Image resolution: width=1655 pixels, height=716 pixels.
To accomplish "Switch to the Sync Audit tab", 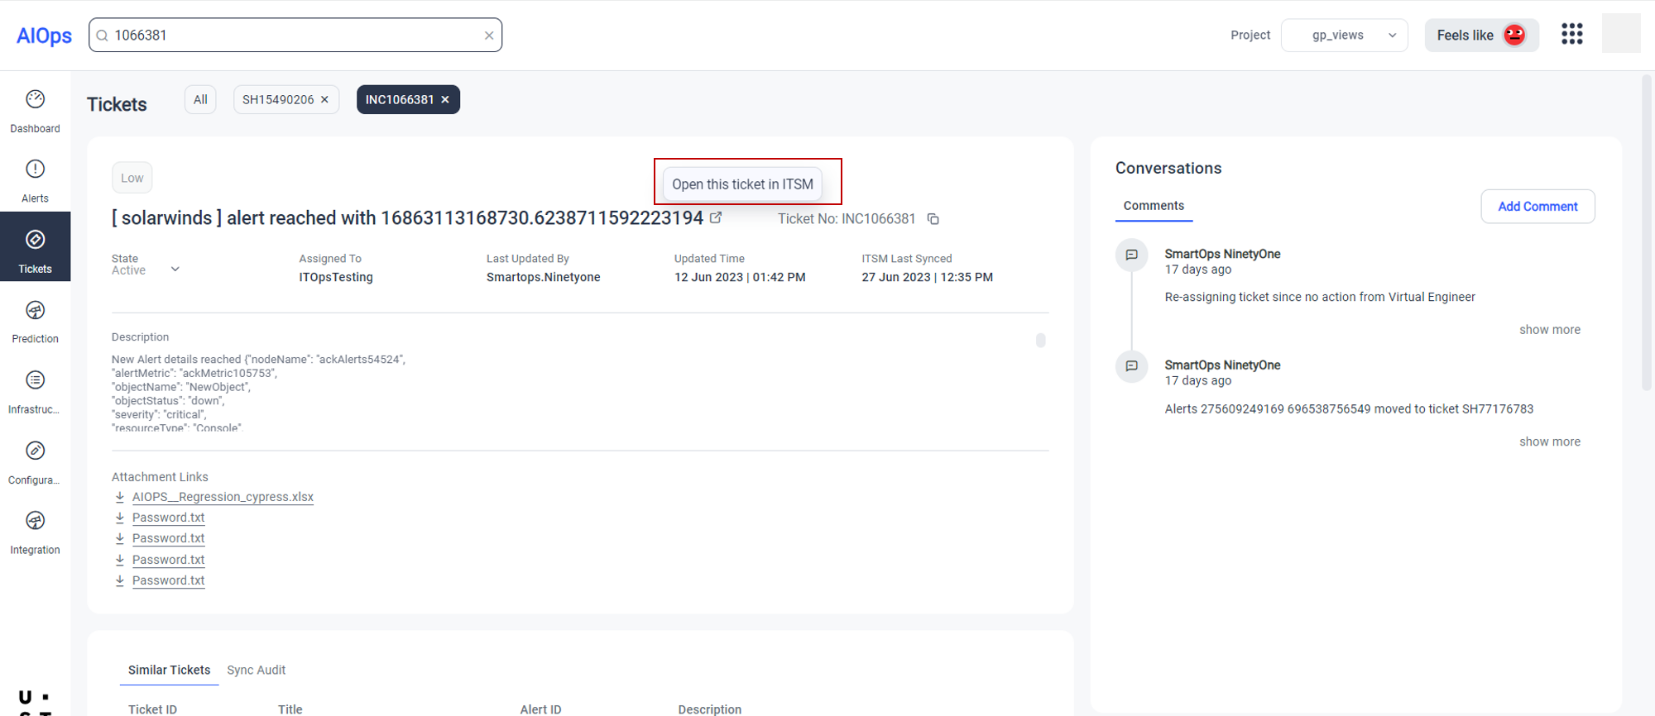I will [256, 670].
